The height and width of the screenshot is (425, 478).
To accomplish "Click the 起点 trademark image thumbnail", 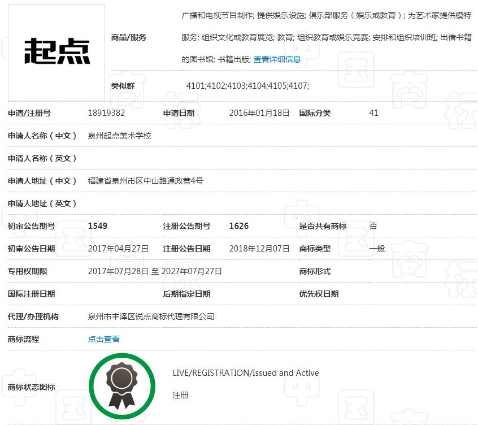I will tap(57, 53).
